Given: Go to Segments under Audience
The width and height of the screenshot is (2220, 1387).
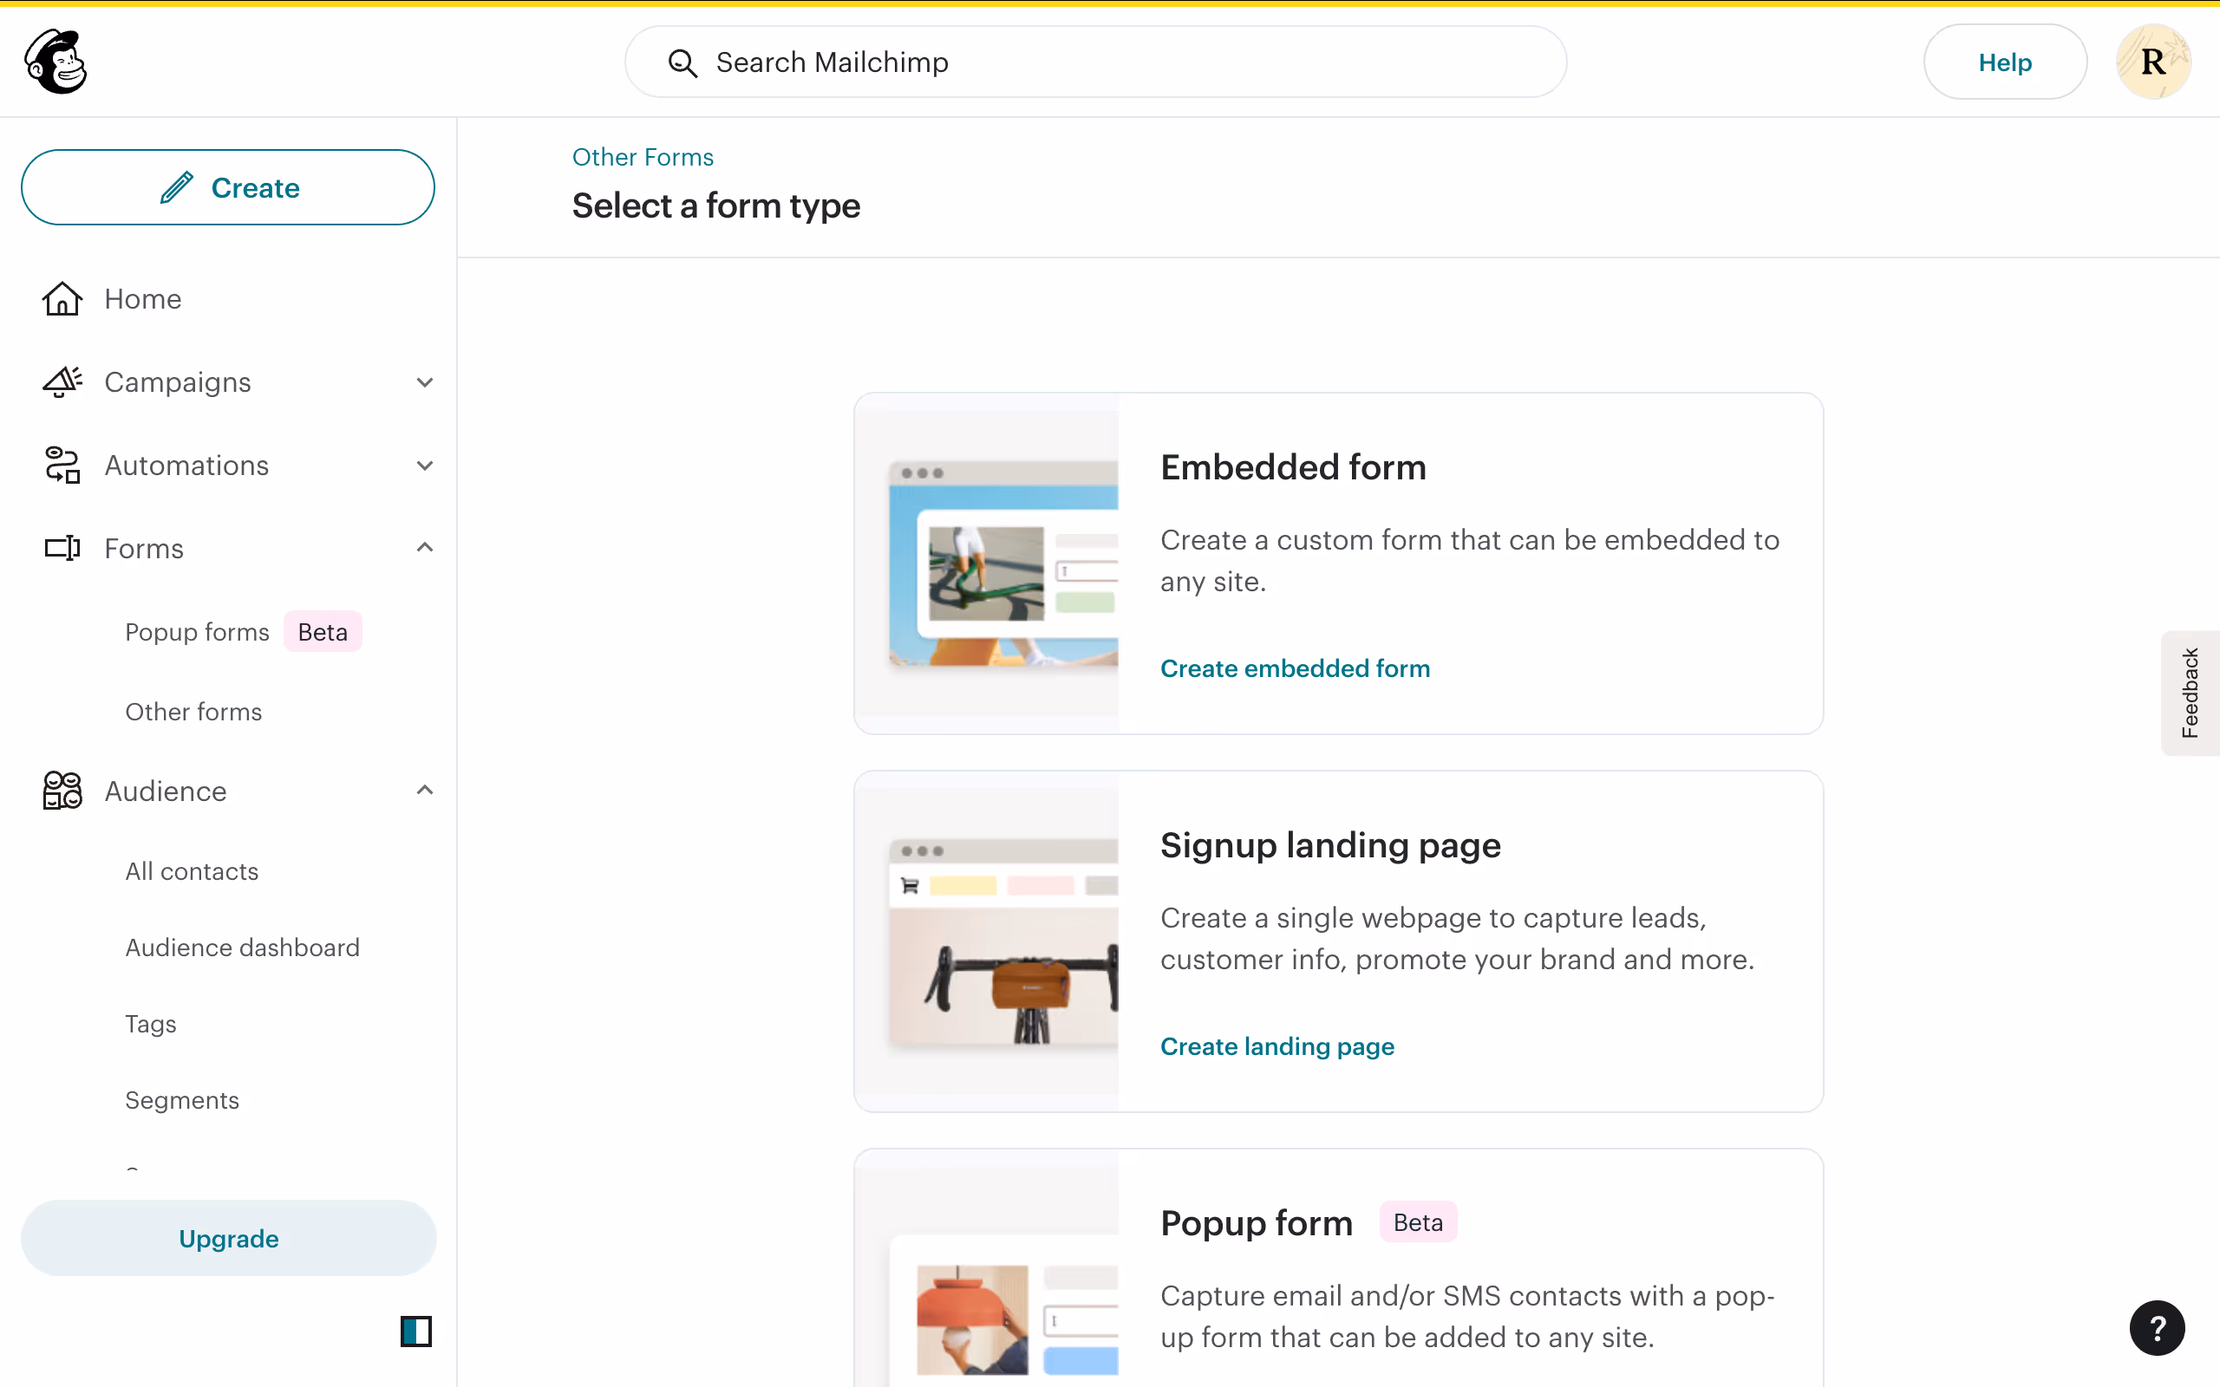Looking at the screenshot, I should point(181,1100).
